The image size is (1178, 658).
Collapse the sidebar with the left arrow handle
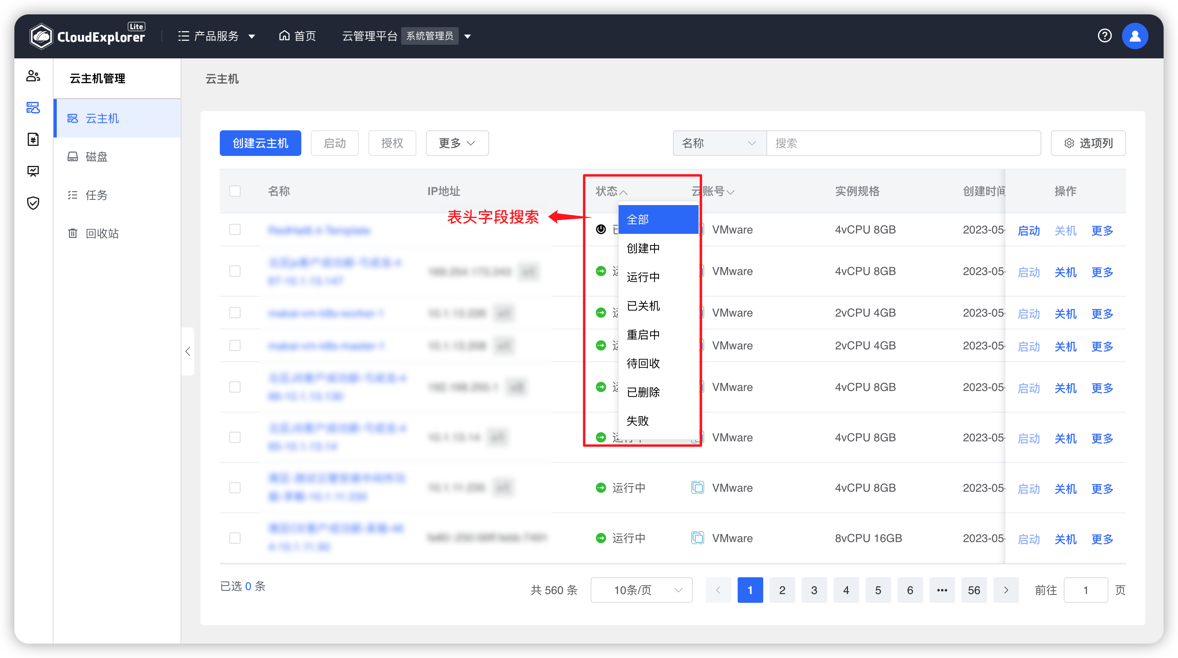pos(187,351)
